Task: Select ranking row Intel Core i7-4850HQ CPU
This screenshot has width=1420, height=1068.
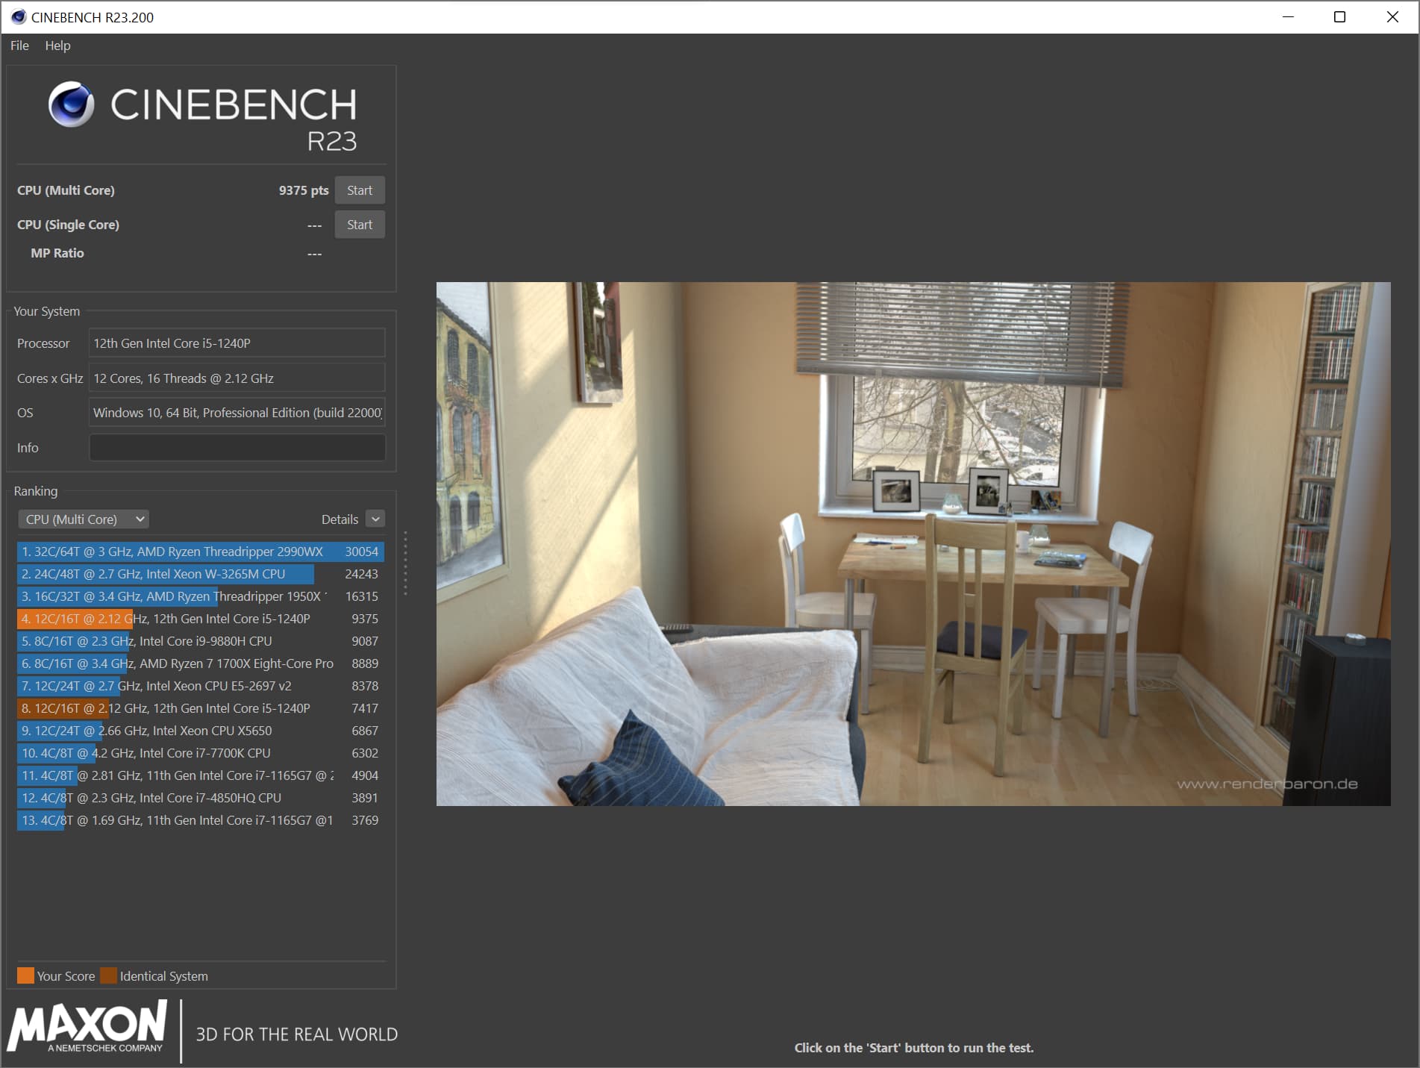Action: click(201, 798)
